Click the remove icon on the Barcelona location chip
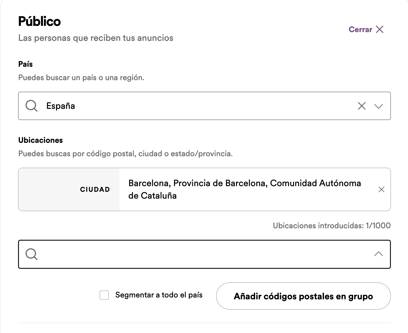The height and width of the screenshot is (333, 408). (x=382, y=189)
